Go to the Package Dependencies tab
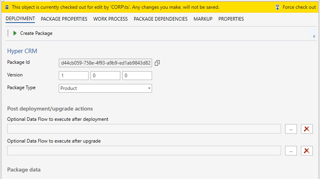The width and height of the screenshot is (320, 179). click(x=160, y=19)
